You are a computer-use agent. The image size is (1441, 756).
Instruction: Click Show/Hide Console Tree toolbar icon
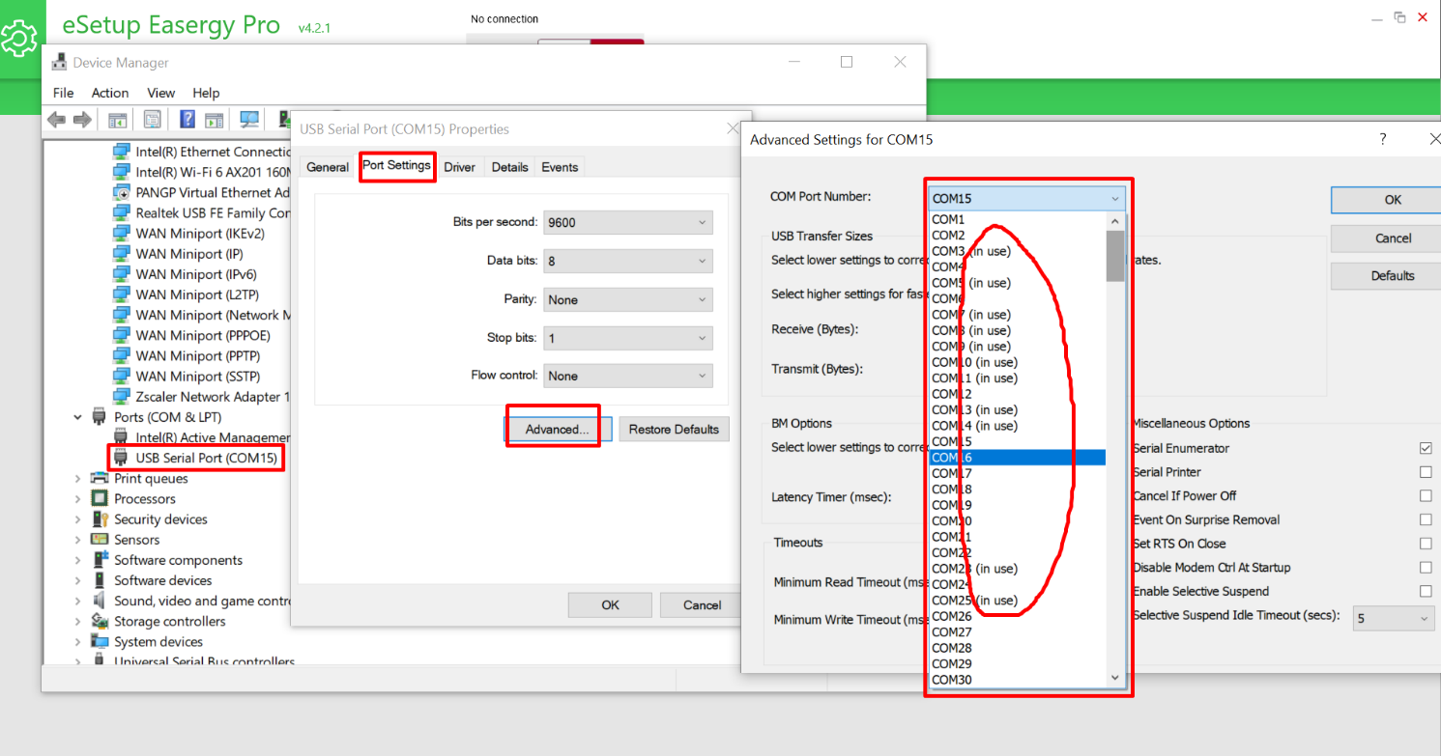point(118,120)
